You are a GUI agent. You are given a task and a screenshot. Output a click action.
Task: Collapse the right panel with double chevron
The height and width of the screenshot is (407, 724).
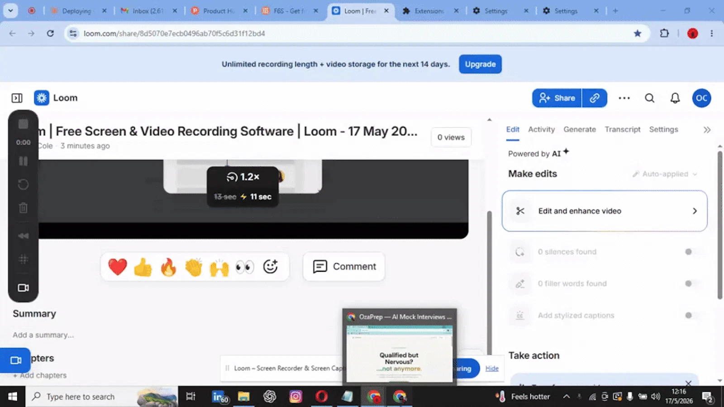707,130
